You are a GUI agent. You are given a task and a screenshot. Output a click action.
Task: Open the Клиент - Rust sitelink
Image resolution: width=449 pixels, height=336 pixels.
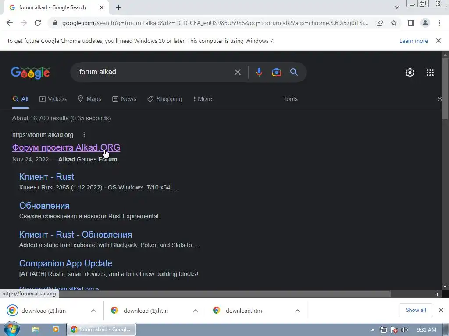click(x=46, y=177)
